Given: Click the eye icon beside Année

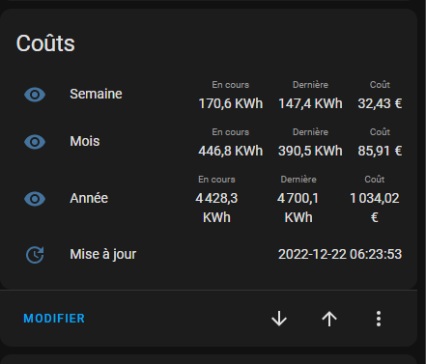Looking at the screenshot, I should (x=35, y=199).
